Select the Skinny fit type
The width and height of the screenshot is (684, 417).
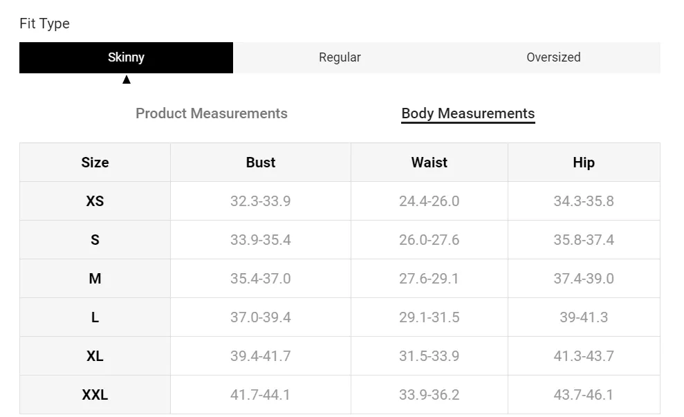(126, 57)
